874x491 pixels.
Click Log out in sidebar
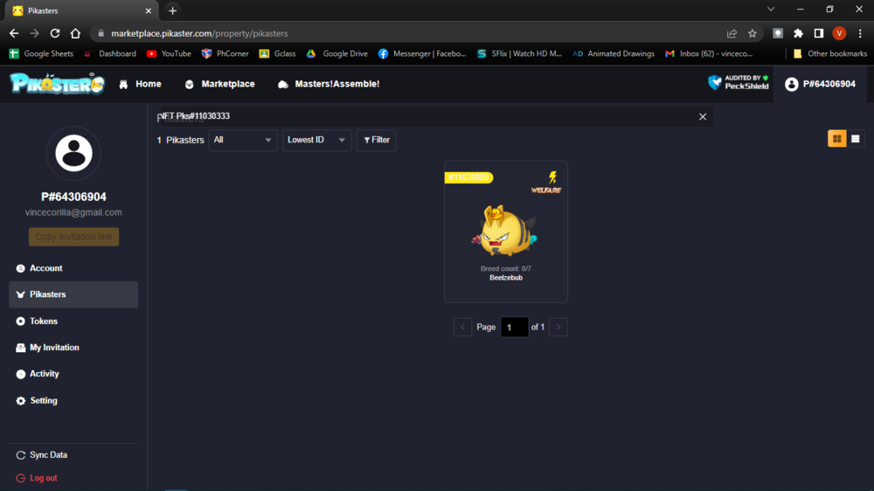pyautogui.click(x=43, y=478)
